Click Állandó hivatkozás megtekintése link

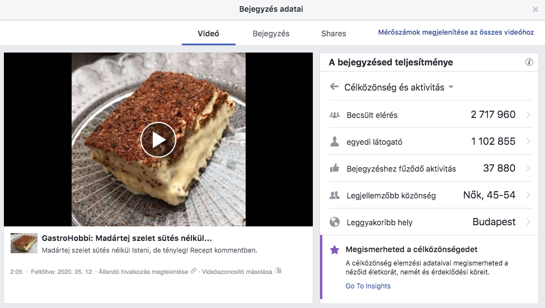144,272
